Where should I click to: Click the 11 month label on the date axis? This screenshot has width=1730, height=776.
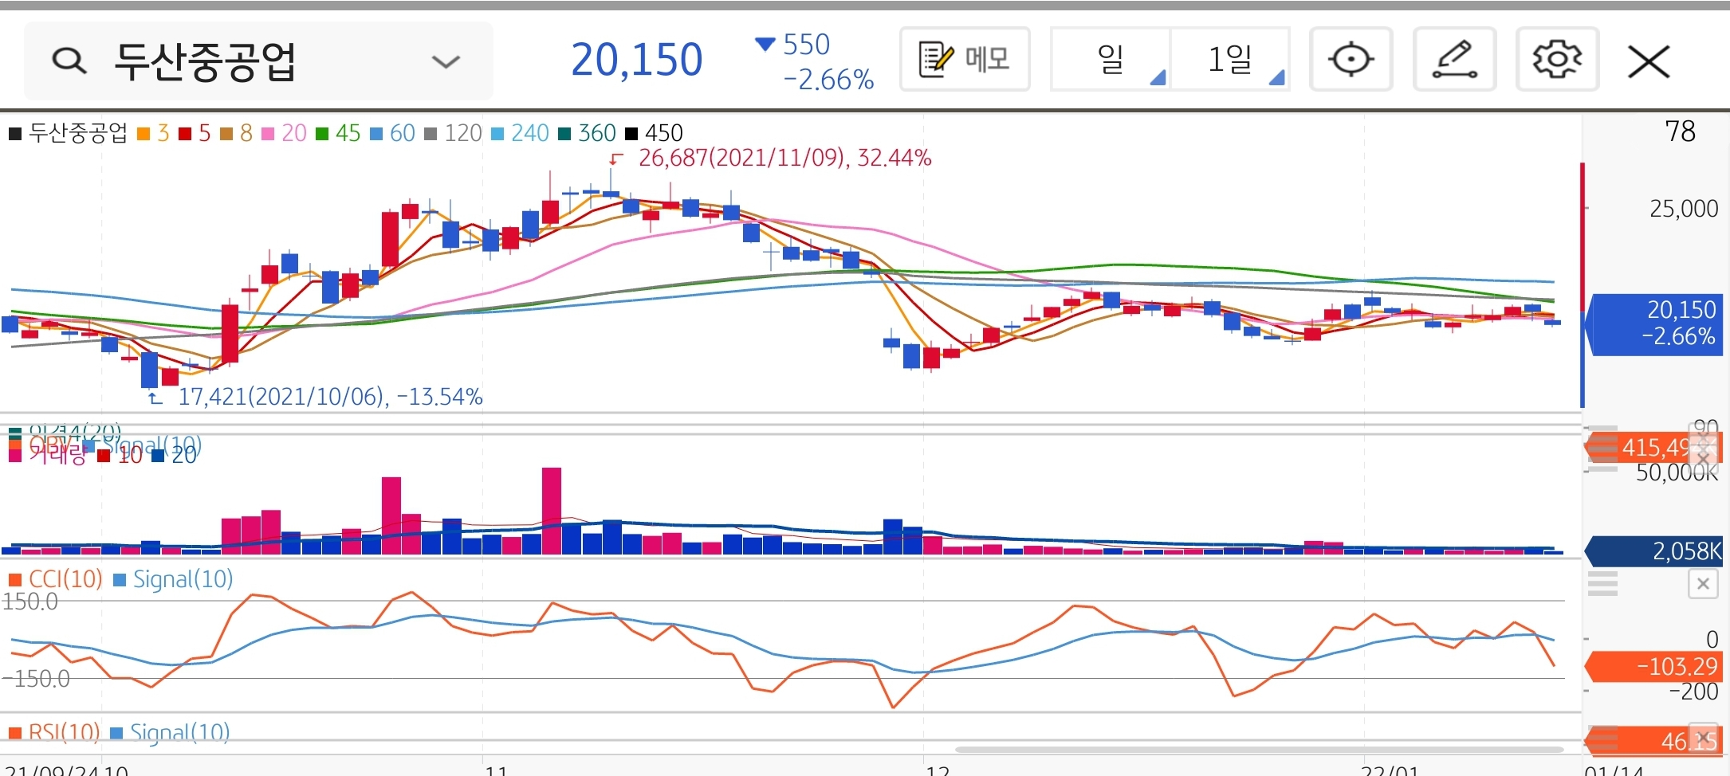tap(496, 770)
